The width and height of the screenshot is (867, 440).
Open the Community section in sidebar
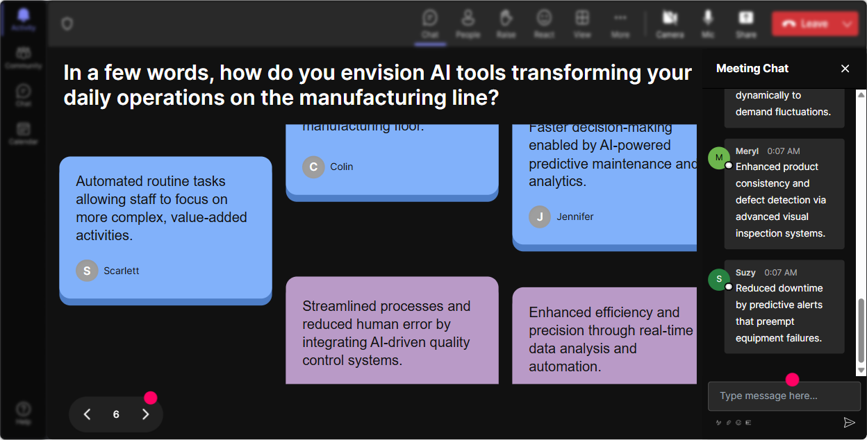point(24,58)
